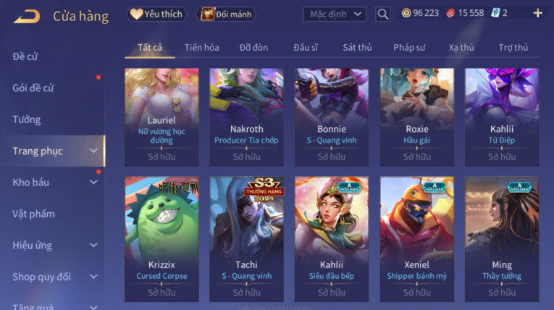Screen dimensions: 554x310
Task: Select Krizzix Cursed Corpse skin card
Action: point(161,239)
